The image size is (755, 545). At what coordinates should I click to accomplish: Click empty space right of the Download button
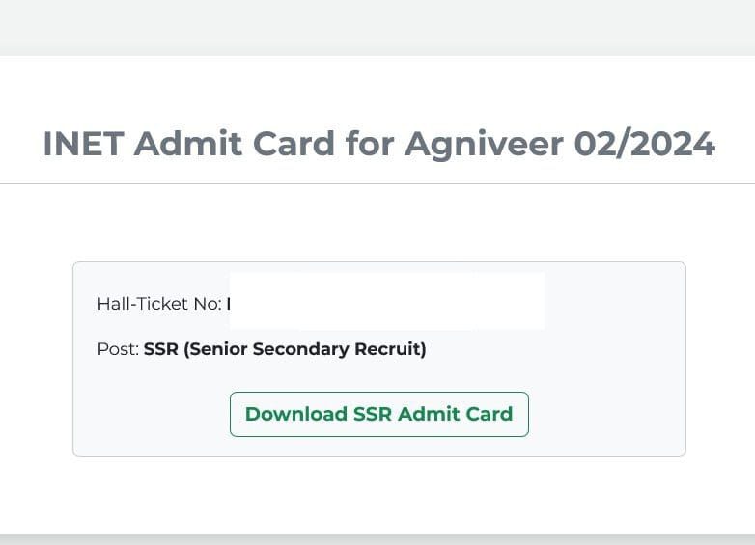[x=606, y=414]
